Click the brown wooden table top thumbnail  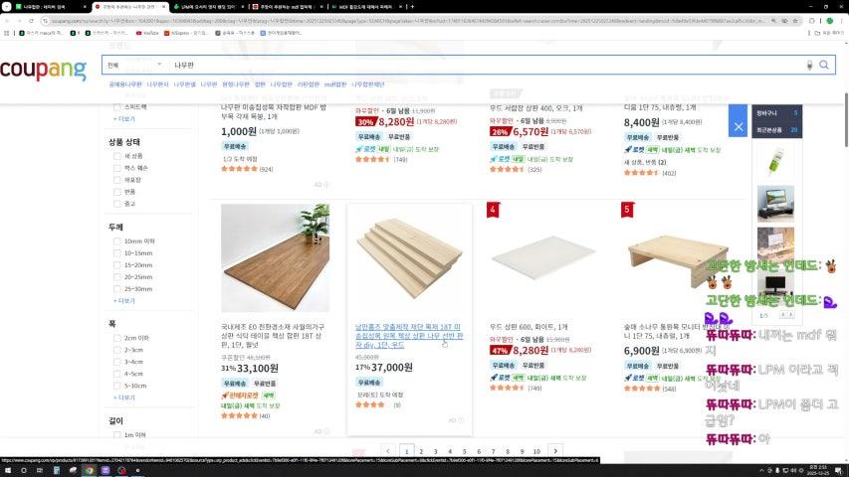tap(275, 258)
